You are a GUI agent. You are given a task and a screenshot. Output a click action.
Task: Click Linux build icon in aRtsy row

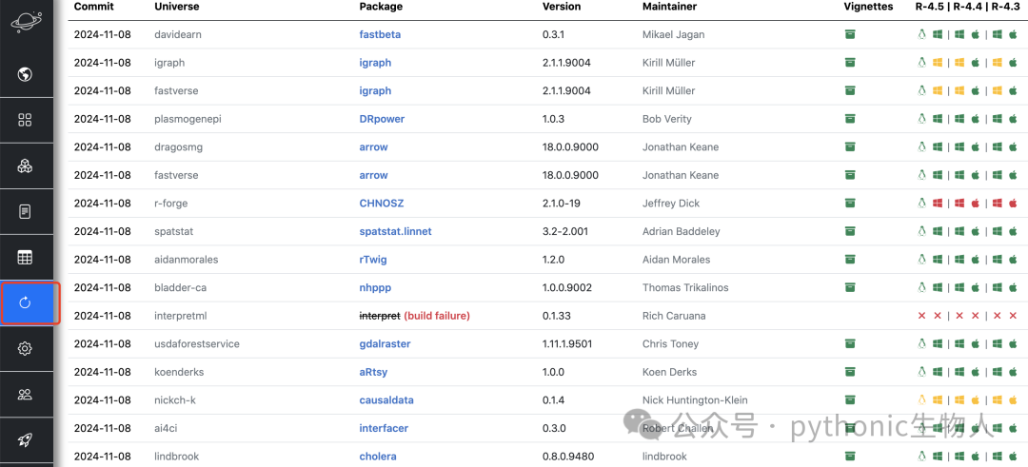[921, 372]
